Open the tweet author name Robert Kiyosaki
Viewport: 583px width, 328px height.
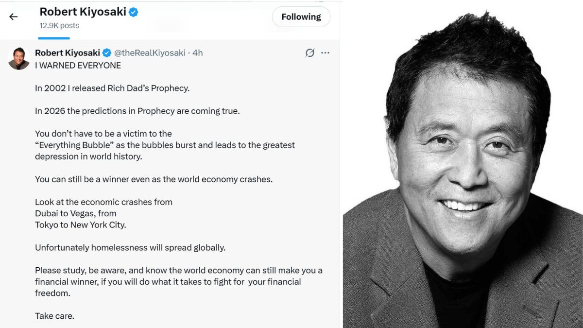coord(68,52)
